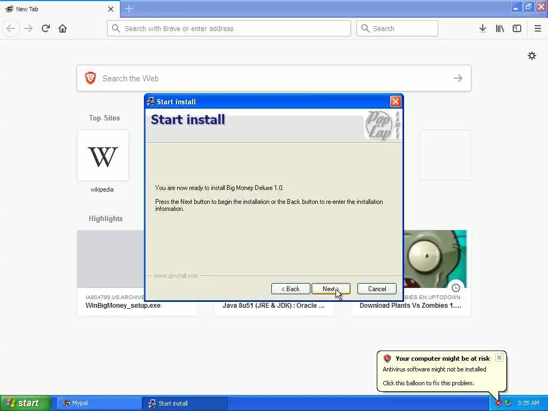
Task: Click the browser forward arrow
Action: point(28,28)
